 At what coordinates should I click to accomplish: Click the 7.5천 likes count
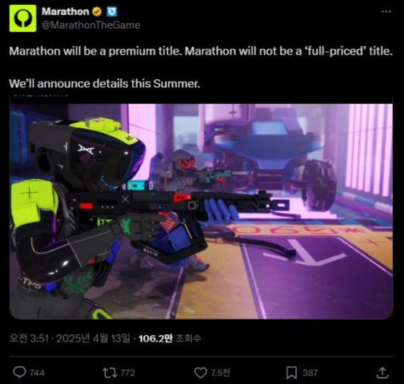click(x=220, y=373)
